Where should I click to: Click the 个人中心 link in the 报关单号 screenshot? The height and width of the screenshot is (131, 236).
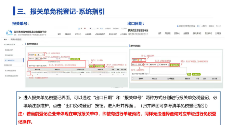pos(124,29)
